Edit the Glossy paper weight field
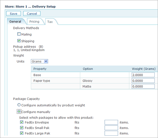Viewport: 158px width, 138px height. pyautogui.click(x=143, y=80)
